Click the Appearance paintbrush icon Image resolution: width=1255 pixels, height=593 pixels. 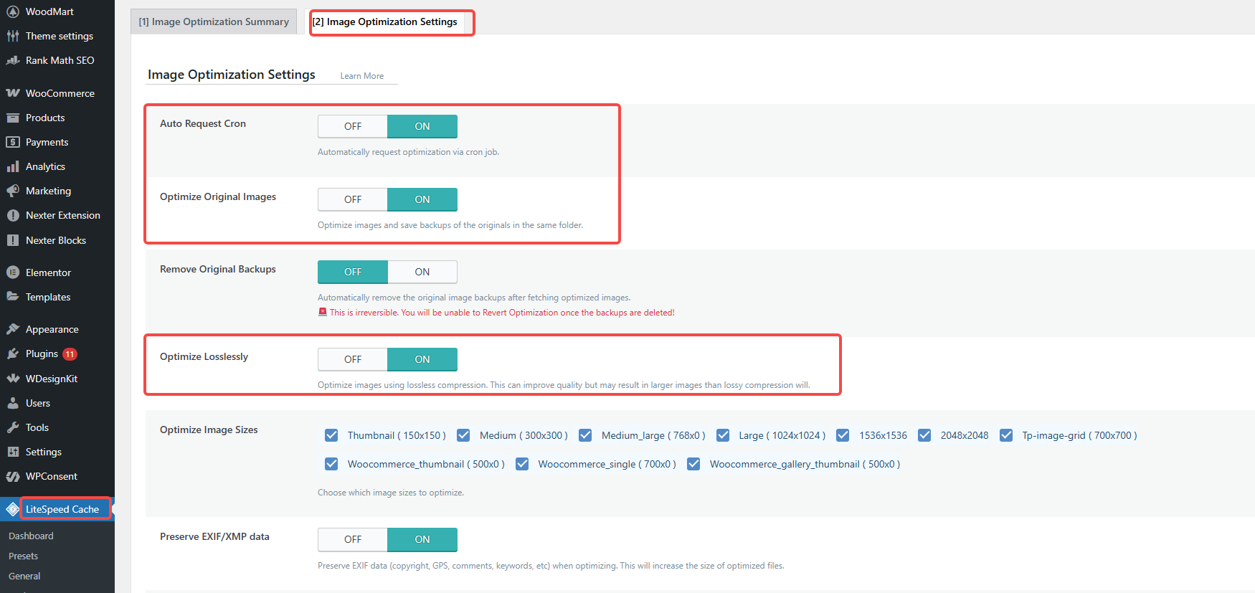[x=13, y=329]
